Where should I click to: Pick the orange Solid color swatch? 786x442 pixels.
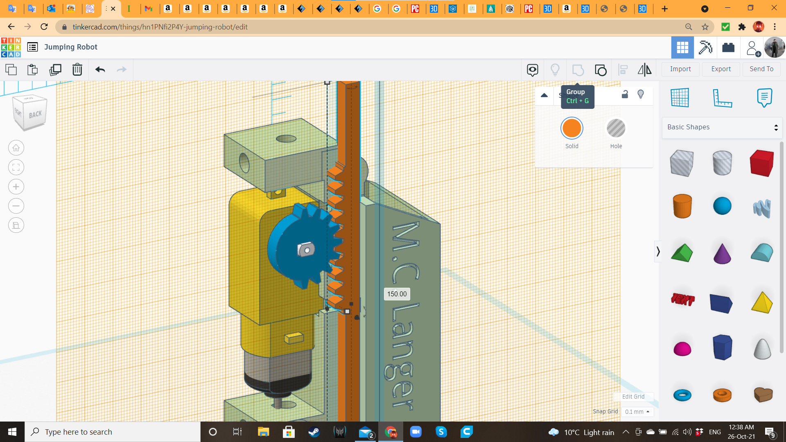572,129
